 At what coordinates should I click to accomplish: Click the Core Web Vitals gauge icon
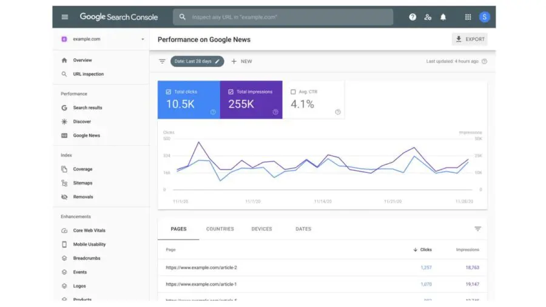(x=64, y=231)
